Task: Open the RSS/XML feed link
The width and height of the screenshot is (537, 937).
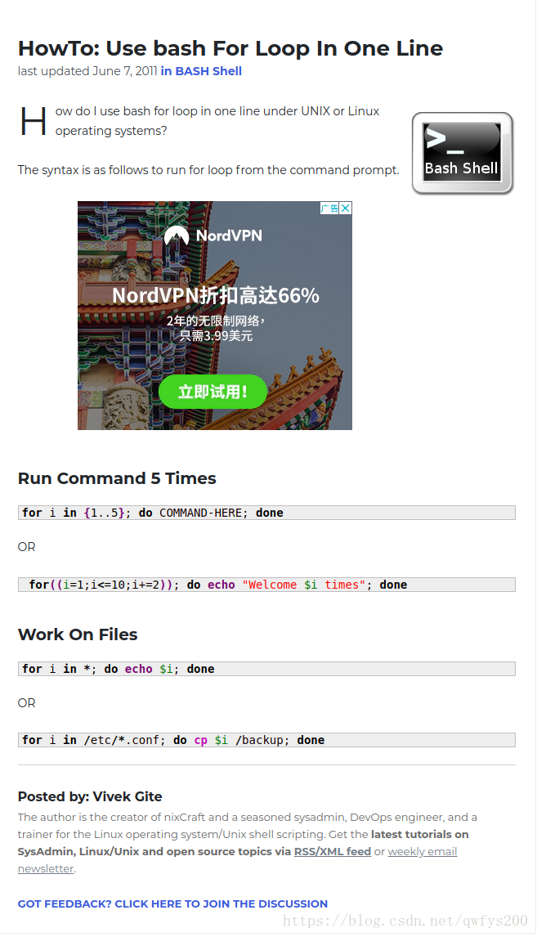Action: [332, 851]
